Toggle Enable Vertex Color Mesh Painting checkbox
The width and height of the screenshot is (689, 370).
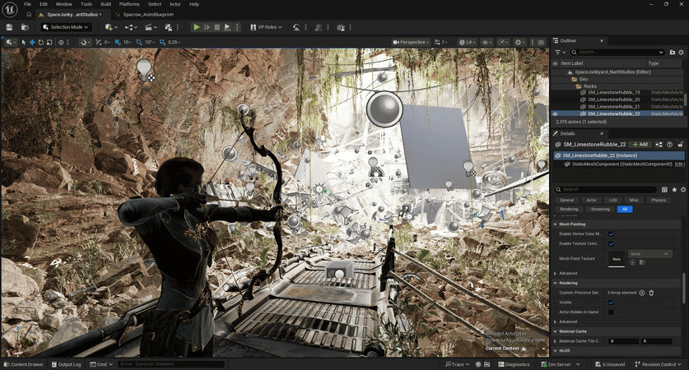pos(611,234)
